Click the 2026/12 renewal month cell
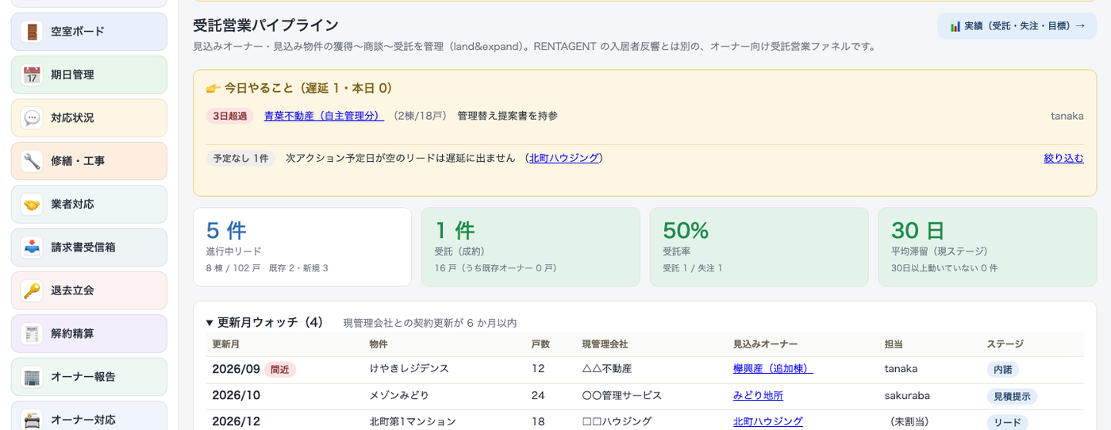1111x430 pixels. pyautogui.click(x=236, y=421)
